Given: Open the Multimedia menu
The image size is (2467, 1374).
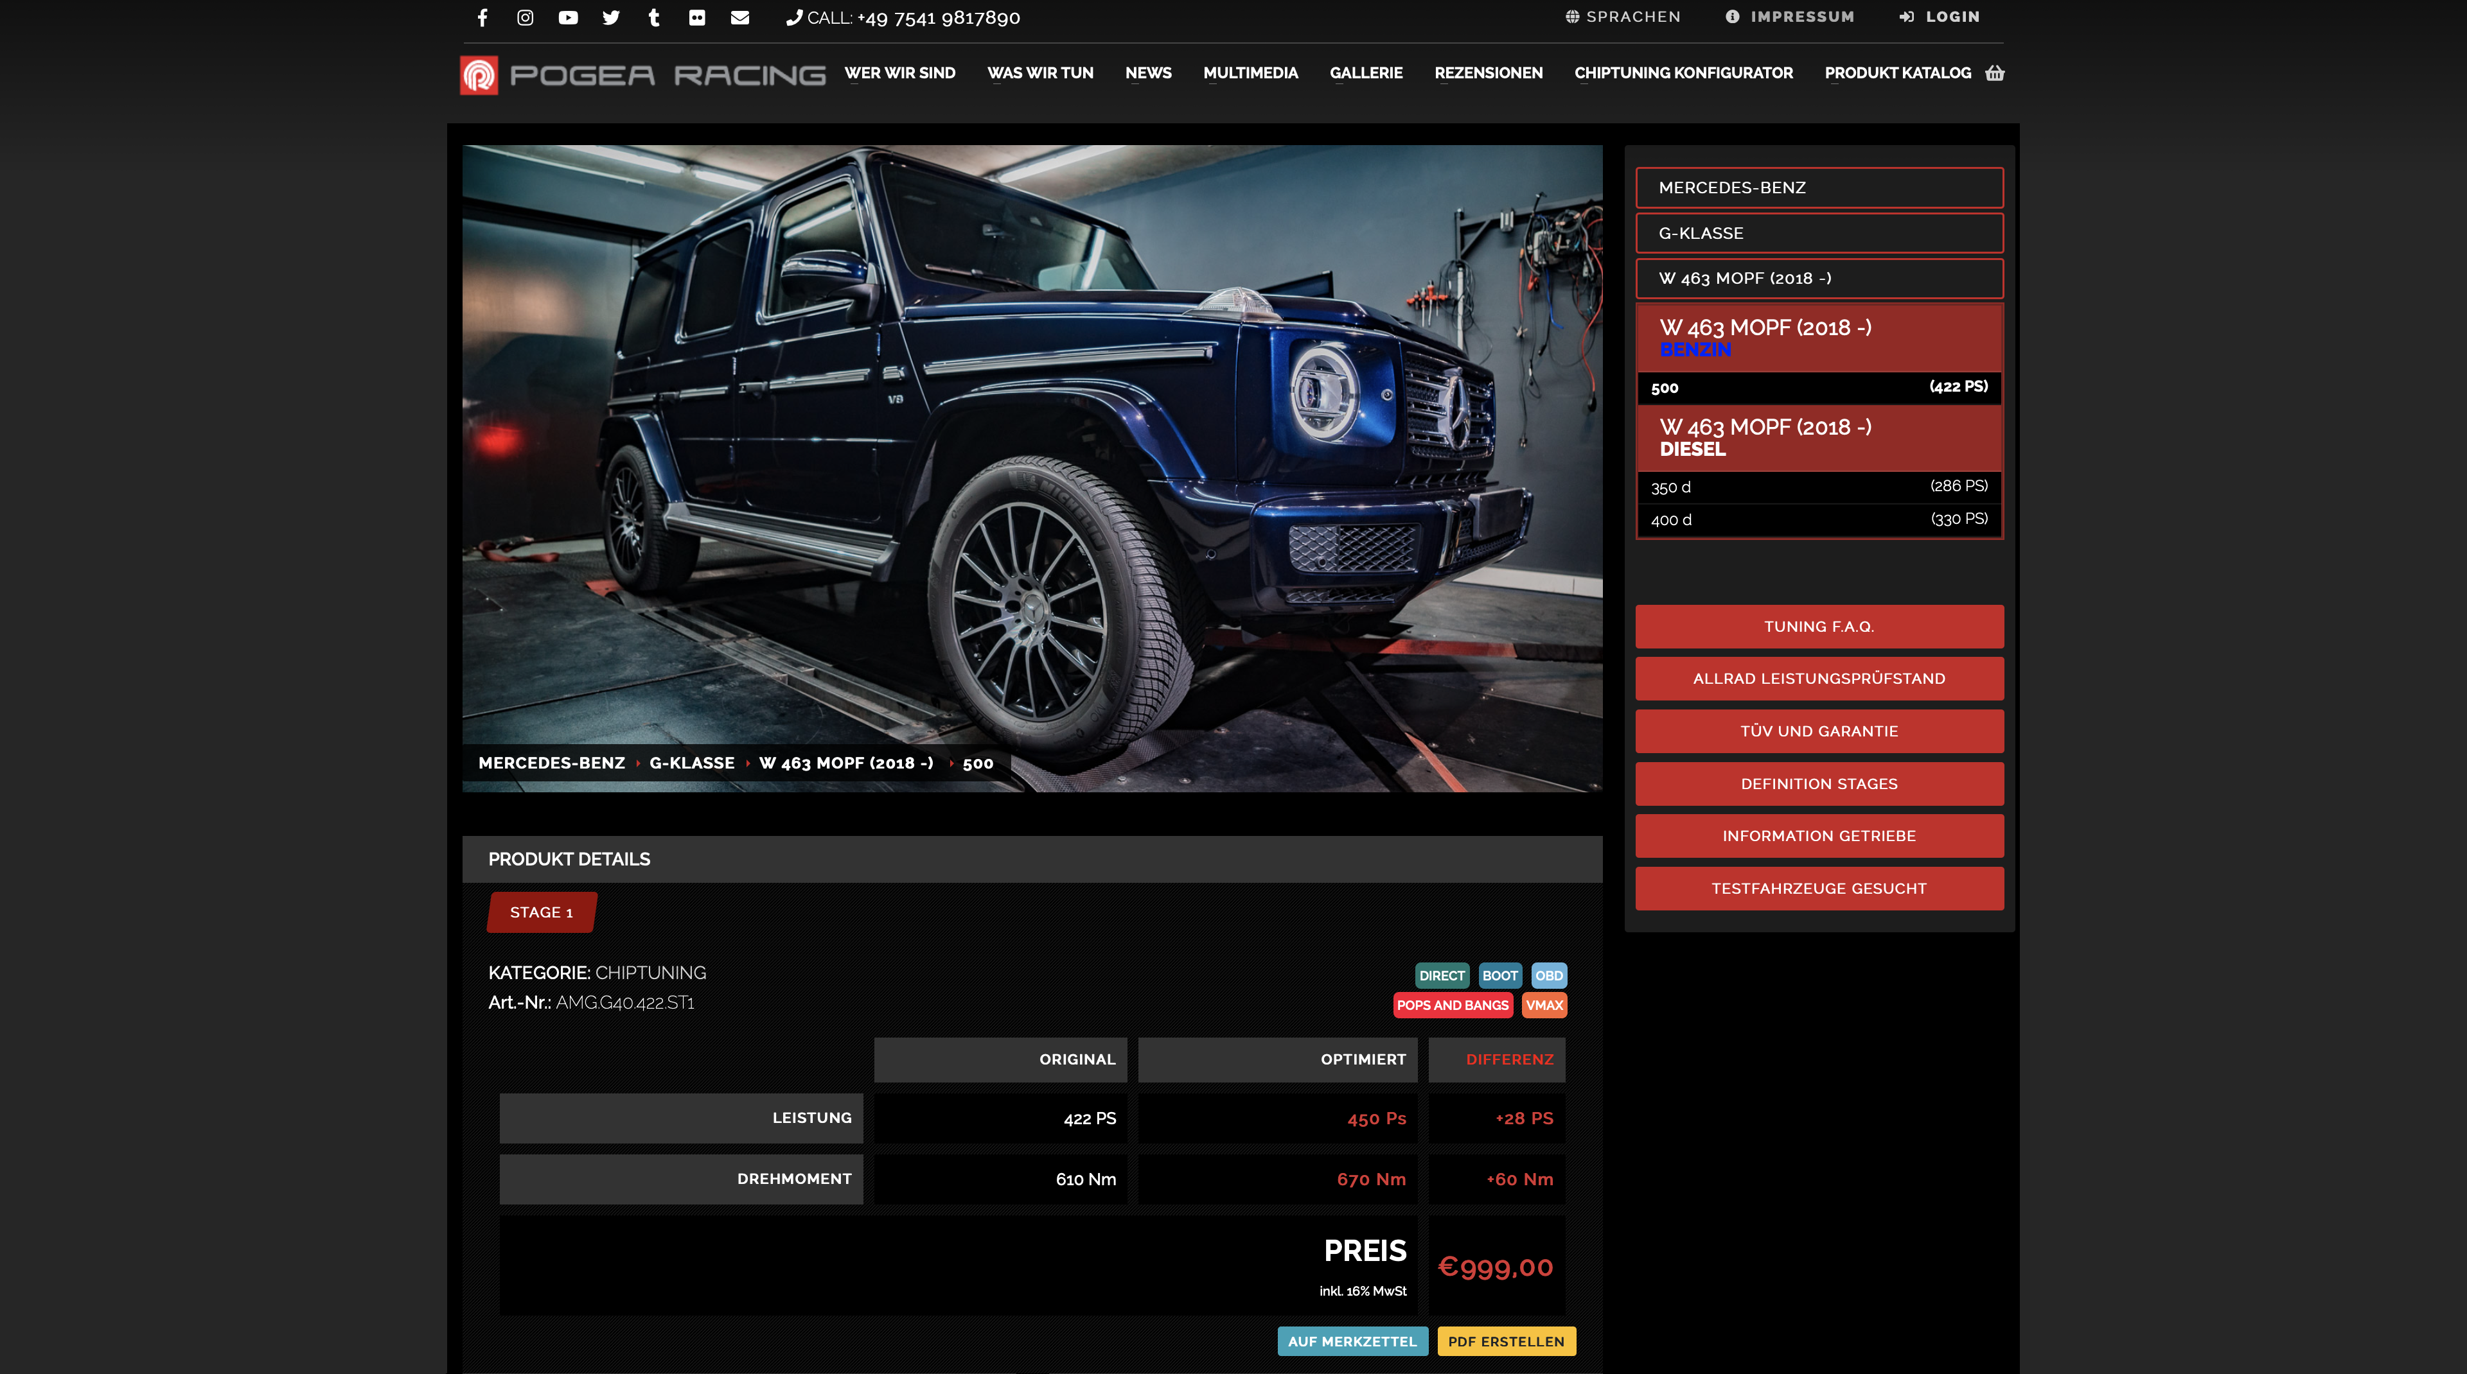Looking at the screenshot, I should pos(1250,73).
